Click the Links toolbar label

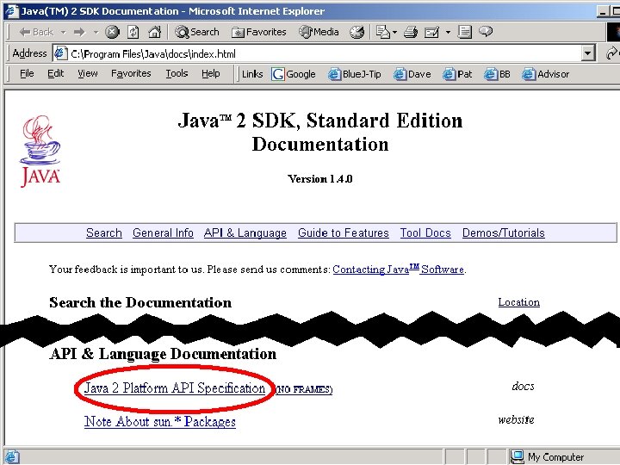pyautogui.click(x=252, y=74)
